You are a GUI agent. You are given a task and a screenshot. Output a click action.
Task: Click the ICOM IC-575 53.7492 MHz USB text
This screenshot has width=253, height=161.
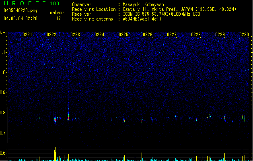161,14
